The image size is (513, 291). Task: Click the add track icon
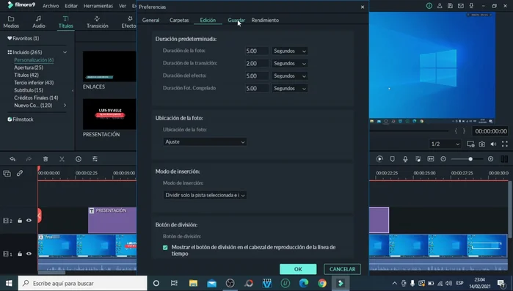[7, 174]
